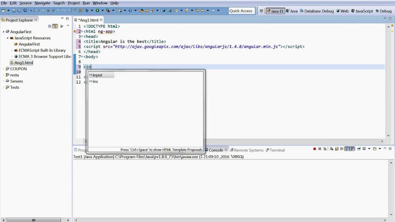Image resolution: width=395 pixels, height=222 pixels.
Task: Open the Debug button dropdown arrow
Action: [x=92, y=10]
